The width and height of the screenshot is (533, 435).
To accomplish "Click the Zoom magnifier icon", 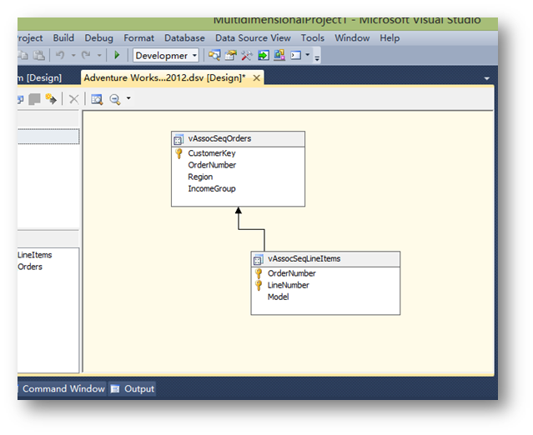I will coord(115,99).
